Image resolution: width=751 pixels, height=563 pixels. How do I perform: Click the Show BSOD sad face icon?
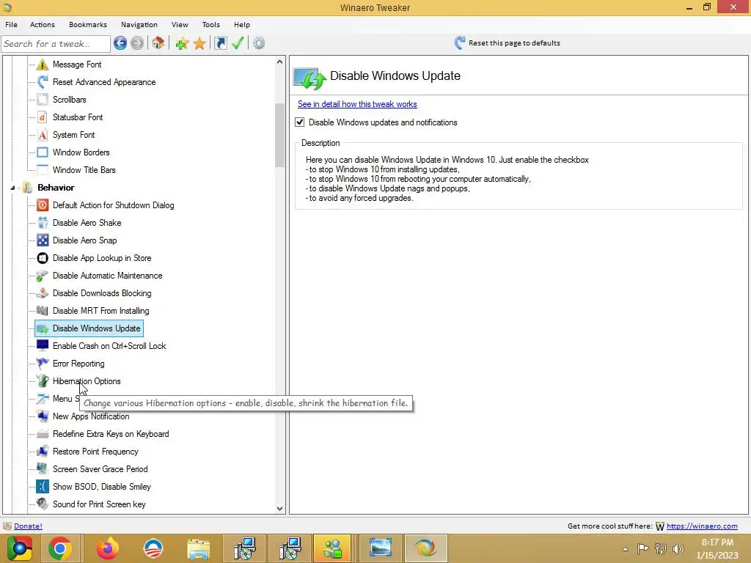click(42, 487)
